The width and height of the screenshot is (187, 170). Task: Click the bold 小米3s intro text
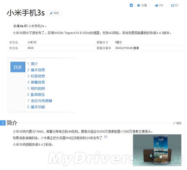point(18,26)
